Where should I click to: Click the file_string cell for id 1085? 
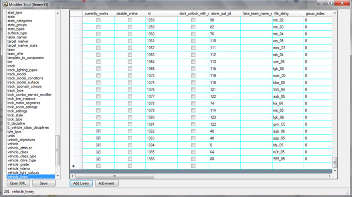click(x=288, y=152)
